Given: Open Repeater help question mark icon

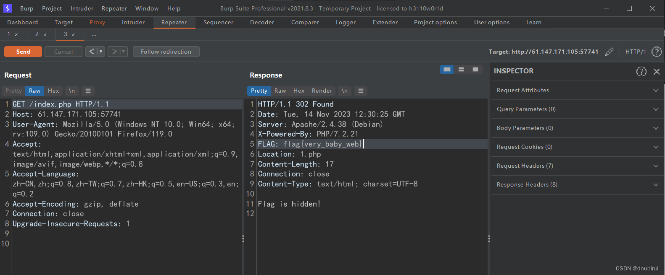Looking at the screenshot, I should (656, 52).
